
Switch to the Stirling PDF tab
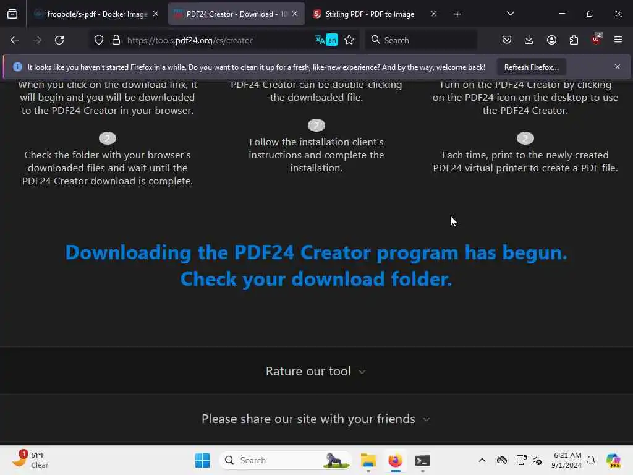coord(375,14)
